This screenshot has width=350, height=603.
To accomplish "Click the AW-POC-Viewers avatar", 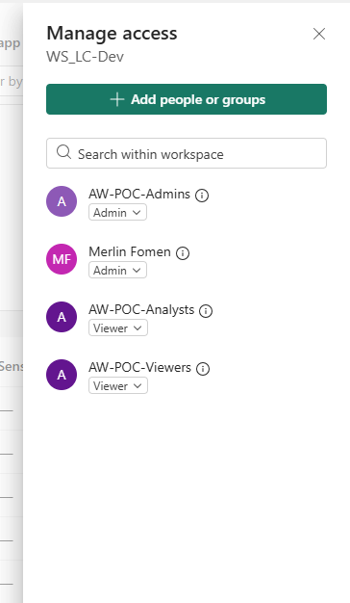I will [62, 375].
